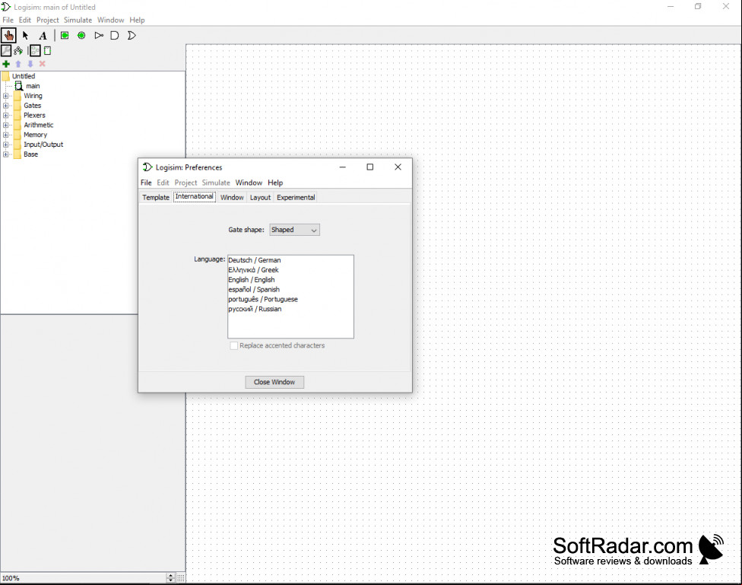Click the main circuit icon in tree
The height and width of the screenshot is (585, 742).
pyautogui.click(x=19, y=86)
